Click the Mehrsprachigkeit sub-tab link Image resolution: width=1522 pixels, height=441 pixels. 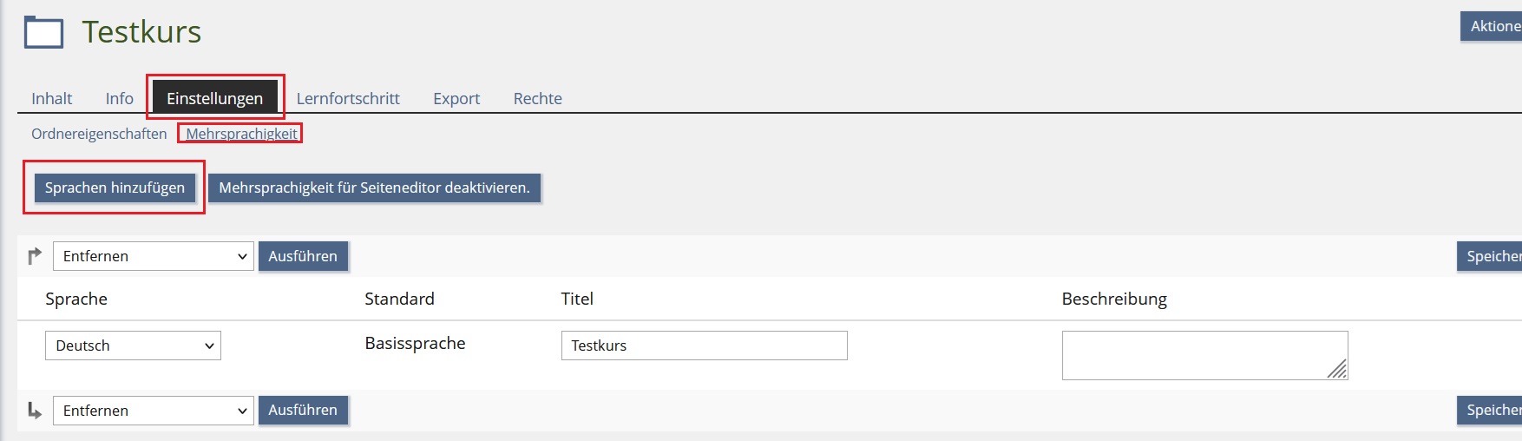pyautogui.click(x=241, y=134)
